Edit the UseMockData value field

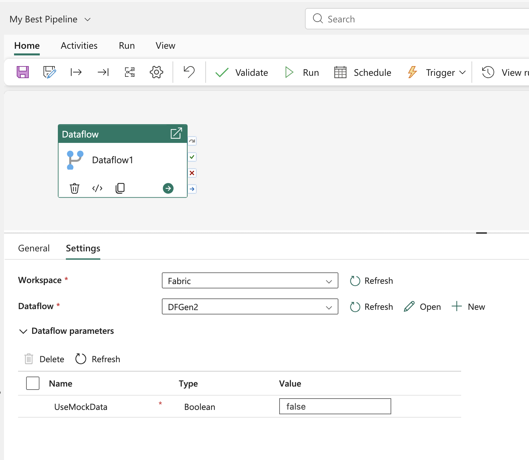coord(335,406)
